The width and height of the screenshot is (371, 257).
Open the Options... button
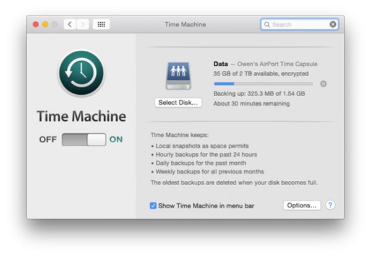(302, 206)
